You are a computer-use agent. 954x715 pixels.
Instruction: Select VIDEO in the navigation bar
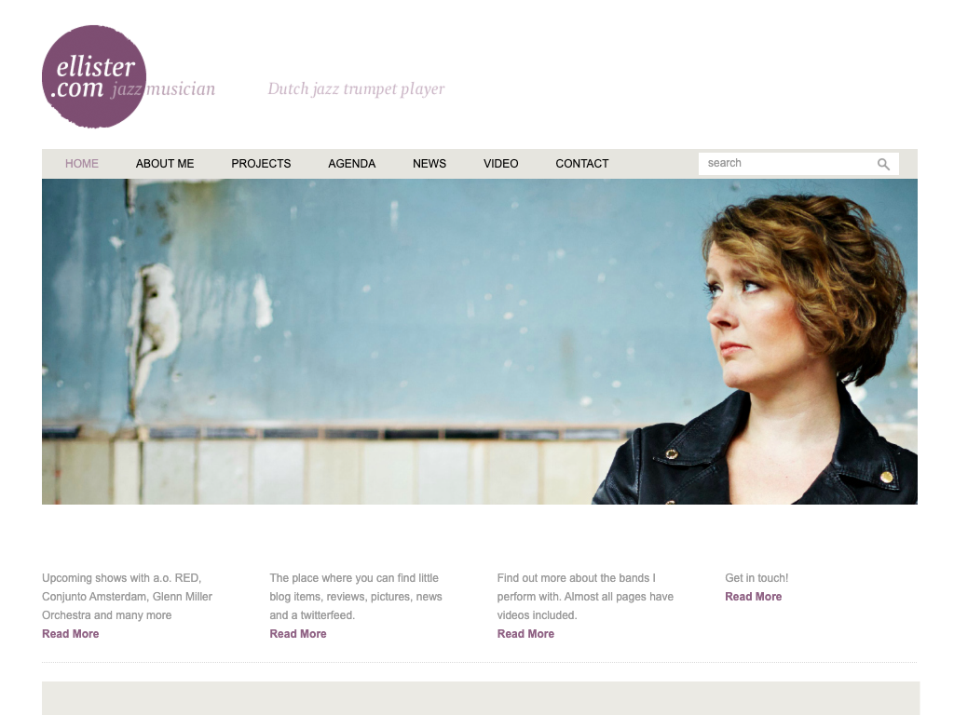[x=500, y=164]
